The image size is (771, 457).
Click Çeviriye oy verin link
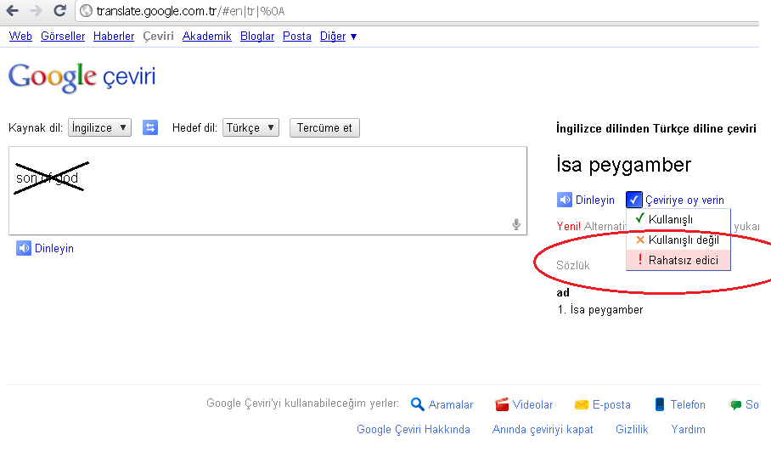click(684, 200)
